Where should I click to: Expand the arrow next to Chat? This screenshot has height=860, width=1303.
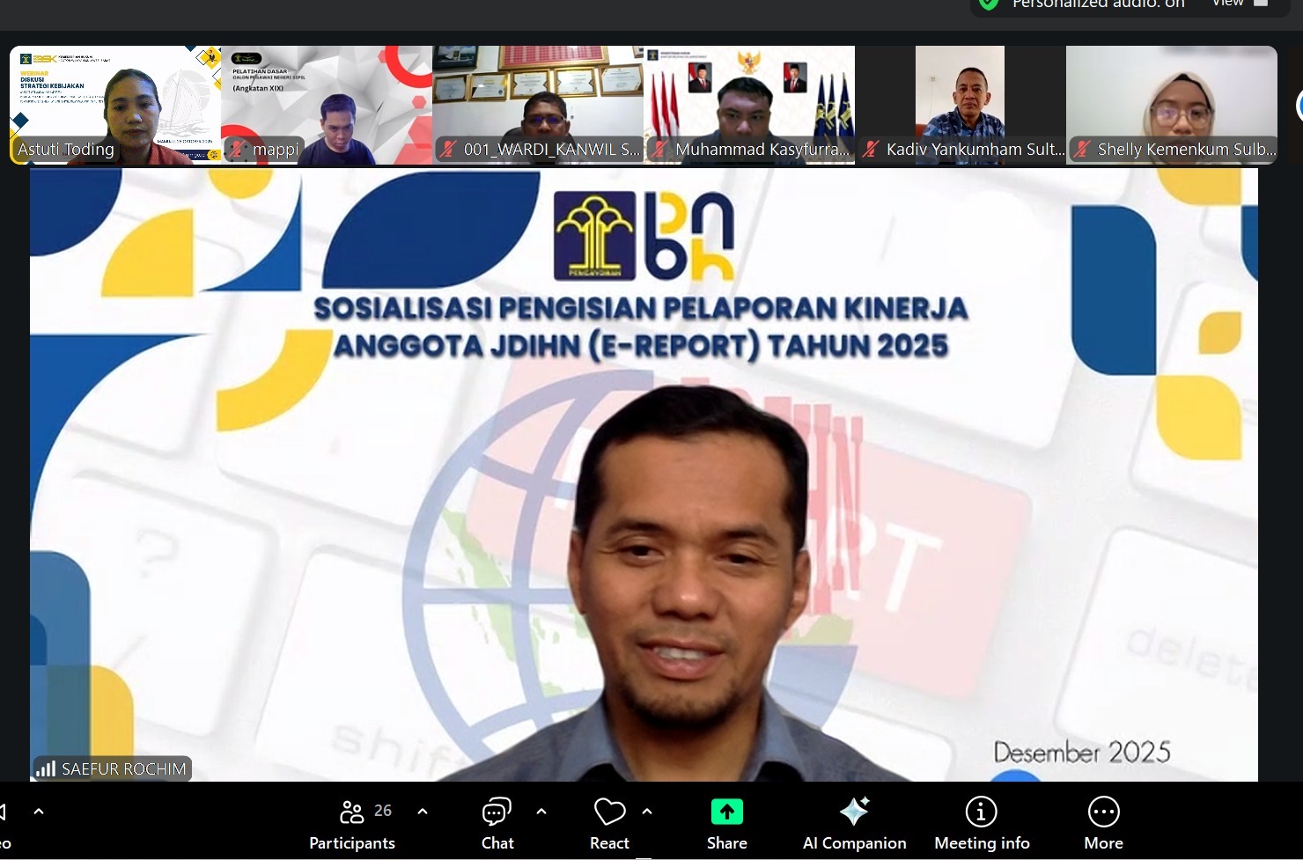coord(541,812)
